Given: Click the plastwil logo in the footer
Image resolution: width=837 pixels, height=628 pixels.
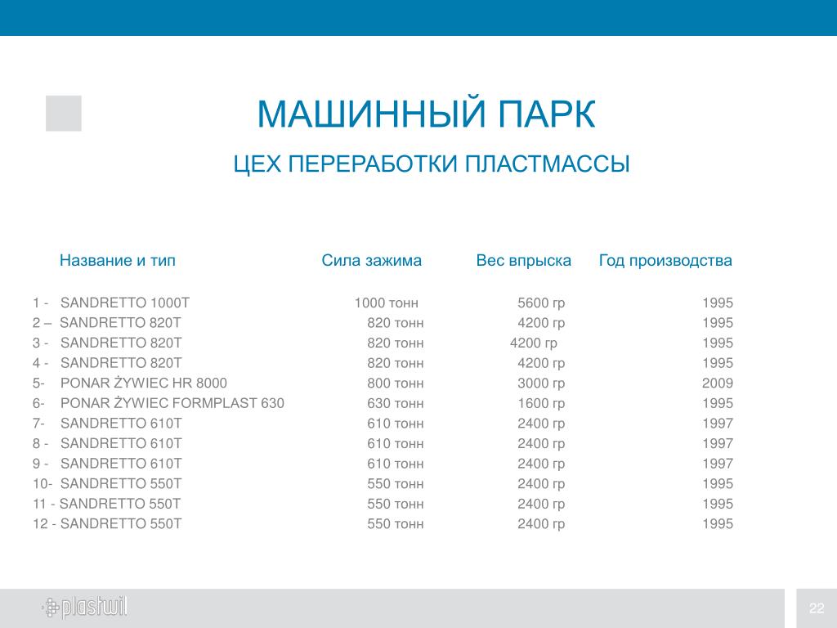Looking at the screenshot, I should coord(84,608).
